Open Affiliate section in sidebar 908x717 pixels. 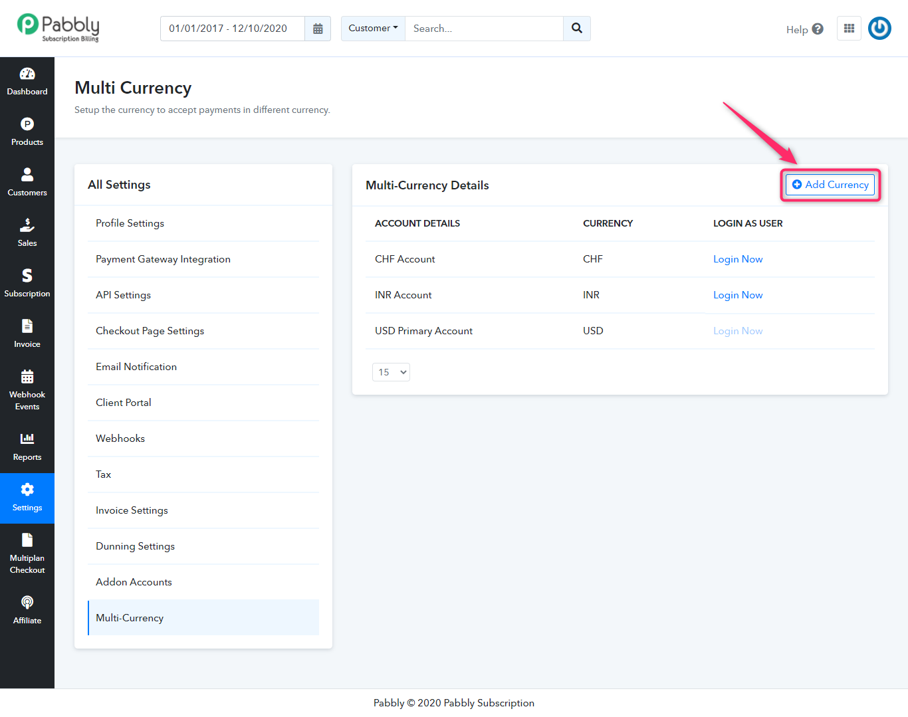pos(27,611)
